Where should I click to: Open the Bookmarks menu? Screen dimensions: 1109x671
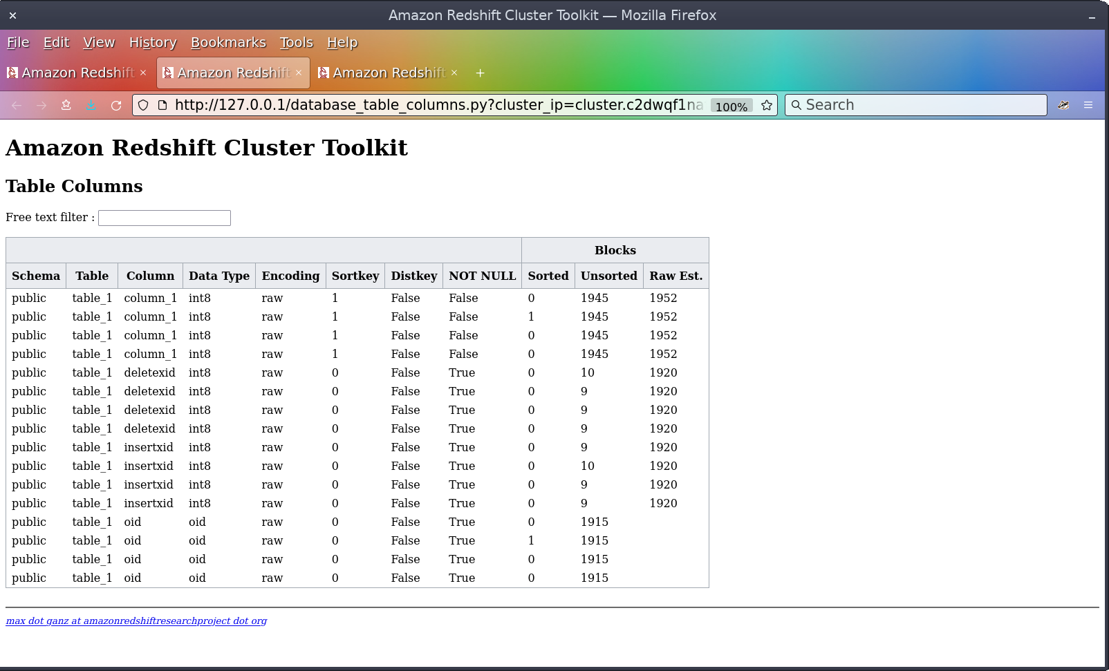point(228,42)
